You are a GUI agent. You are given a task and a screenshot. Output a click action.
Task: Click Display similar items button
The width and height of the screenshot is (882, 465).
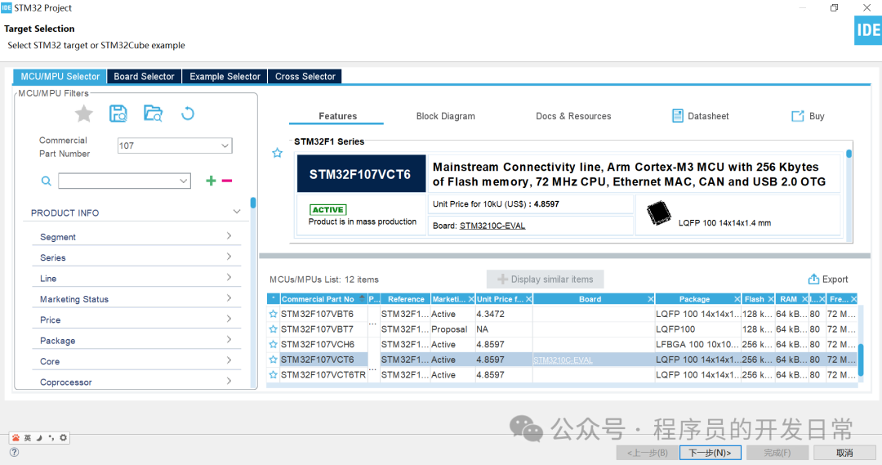(545, 279)
